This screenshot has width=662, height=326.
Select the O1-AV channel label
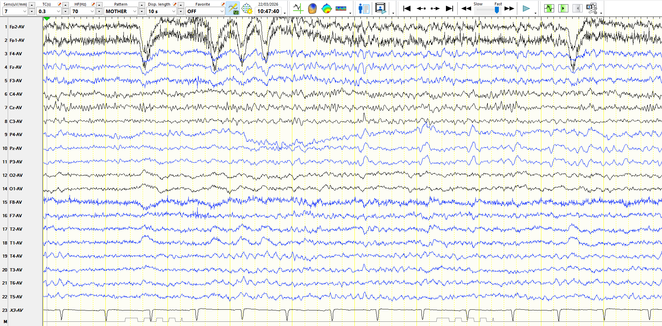click(x=16, y=189)
